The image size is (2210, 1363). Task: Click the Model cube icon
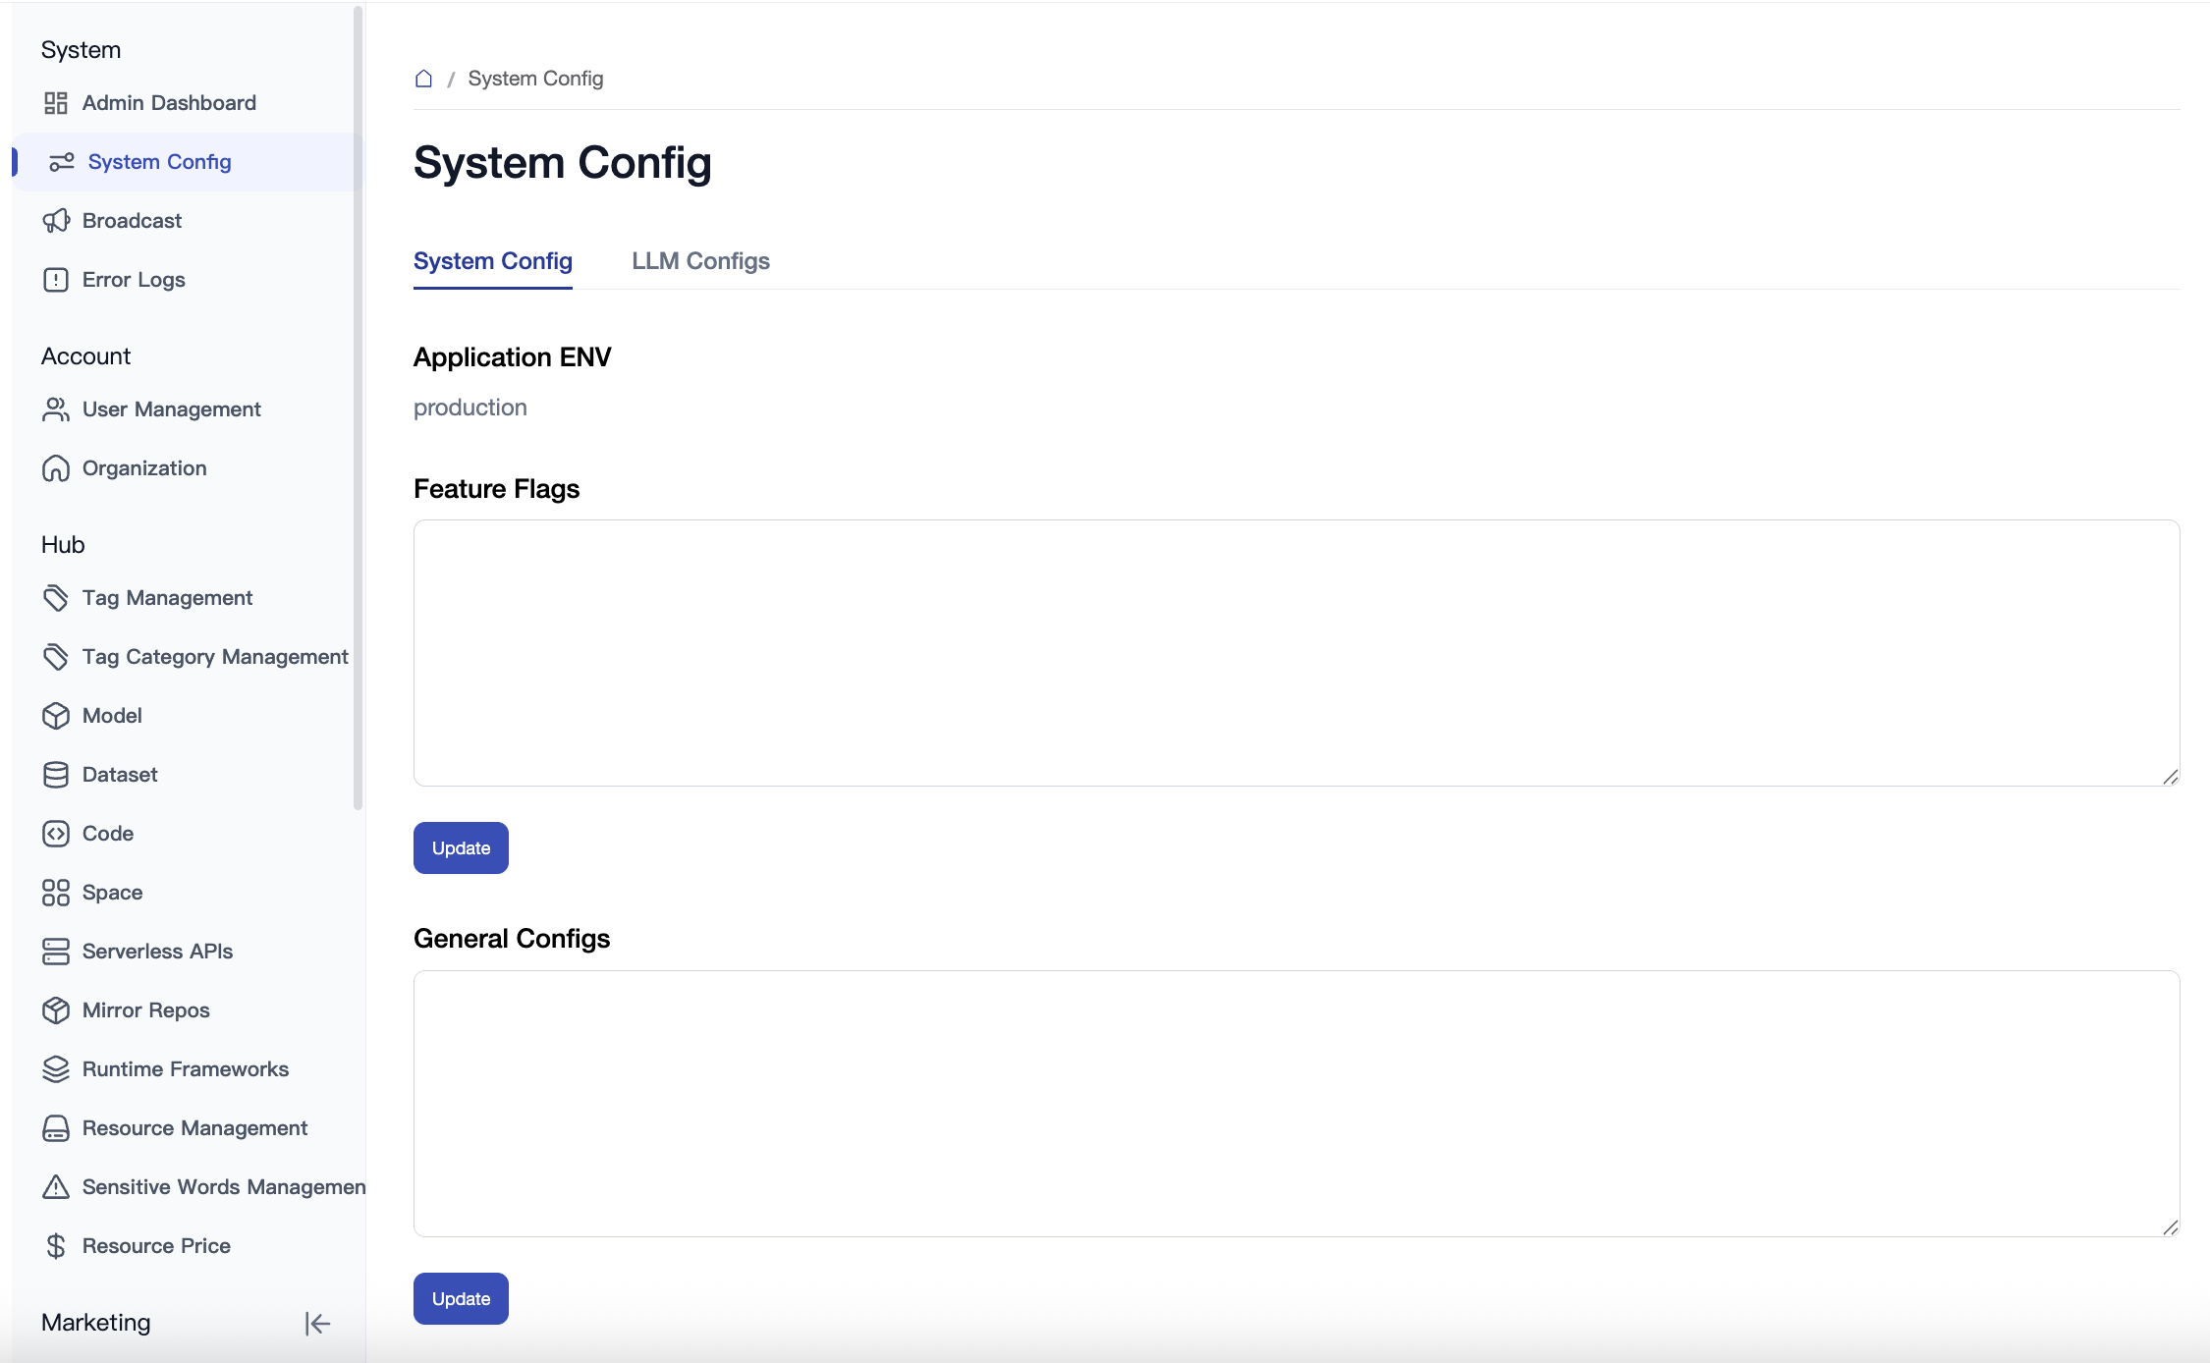pyautogui.click(x=56, y=716)
